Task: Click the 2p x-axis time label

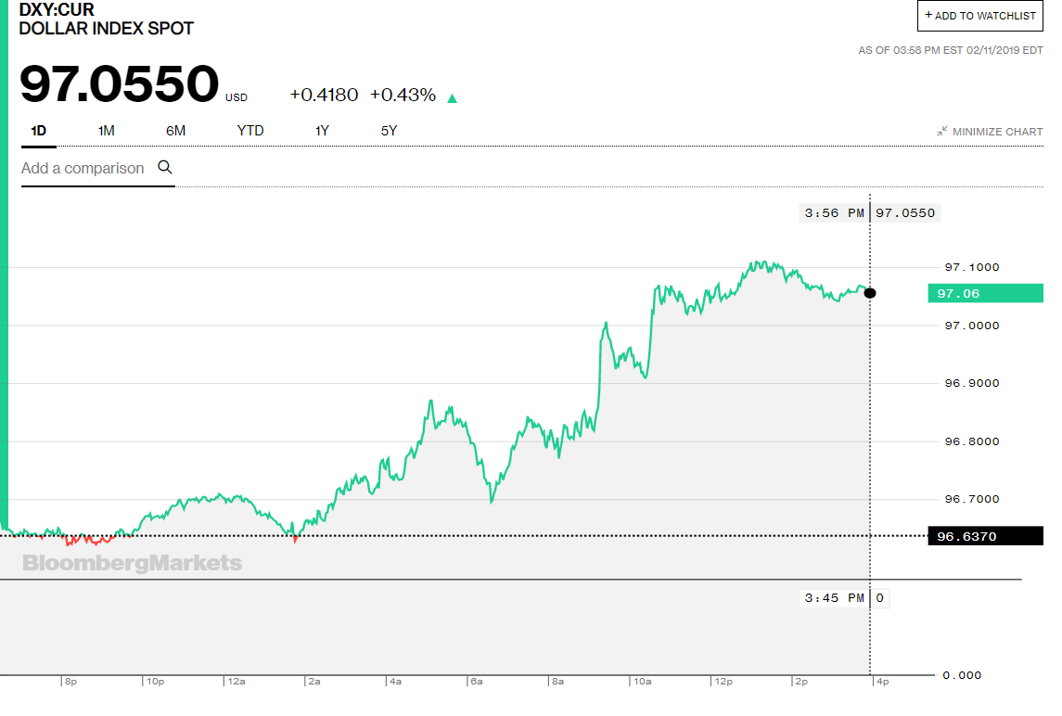Action: click(802, 682)
